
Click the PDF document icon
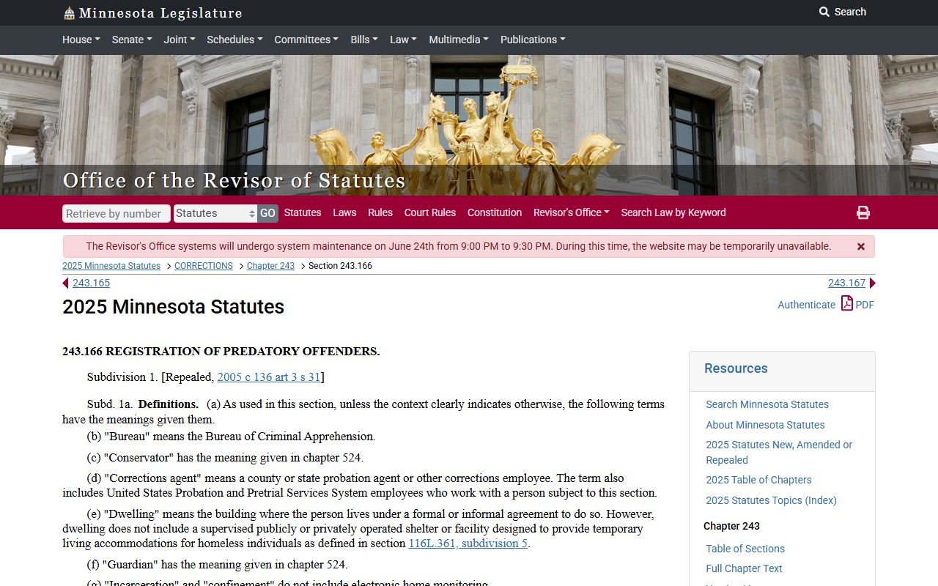847,303
